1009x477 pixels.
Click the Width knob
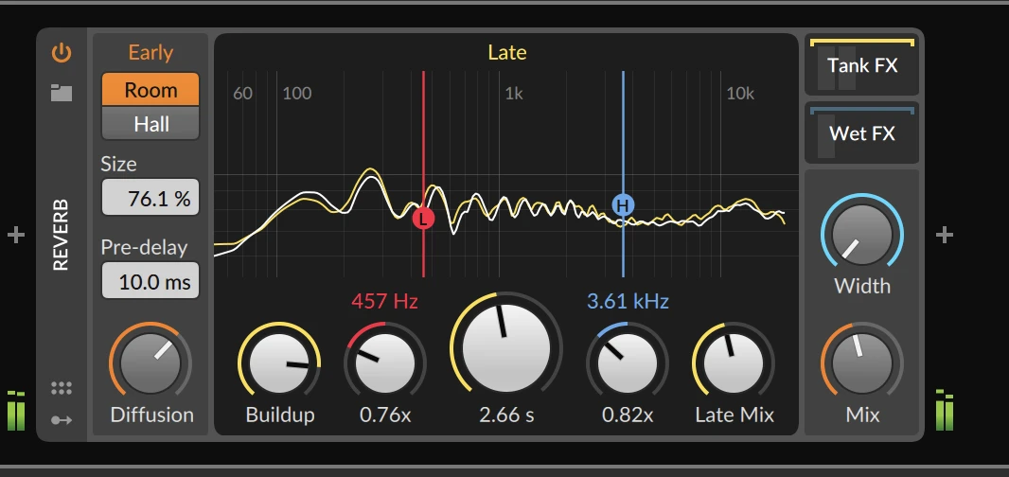(861, 235)
